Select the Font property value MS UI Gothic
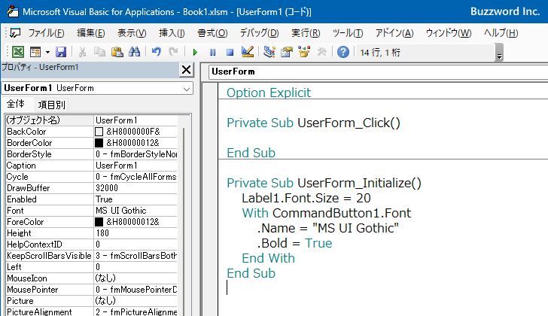 click(x=135, y=211)
